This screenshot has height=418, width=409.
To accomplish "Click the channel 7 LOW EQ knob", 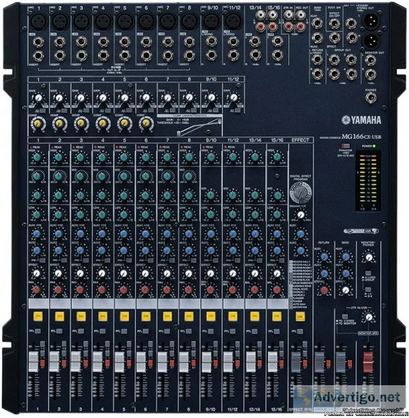I will [x=167, y=214].
